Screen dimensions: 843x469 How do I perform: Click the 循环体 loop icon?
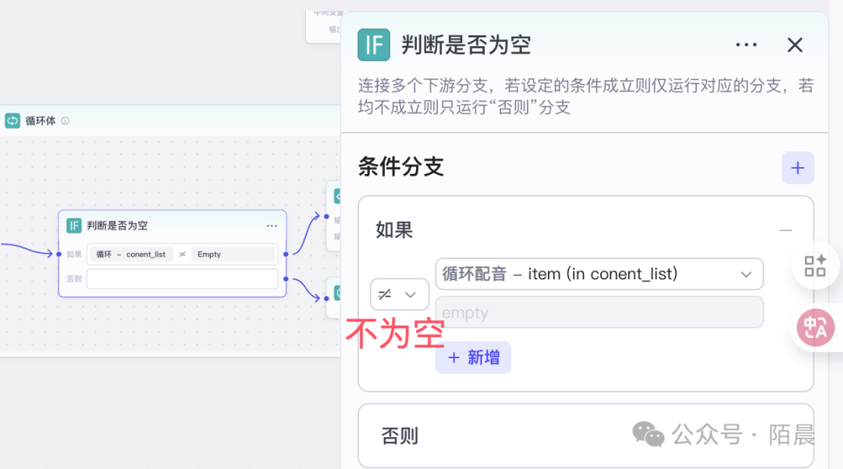click(12, 121)
